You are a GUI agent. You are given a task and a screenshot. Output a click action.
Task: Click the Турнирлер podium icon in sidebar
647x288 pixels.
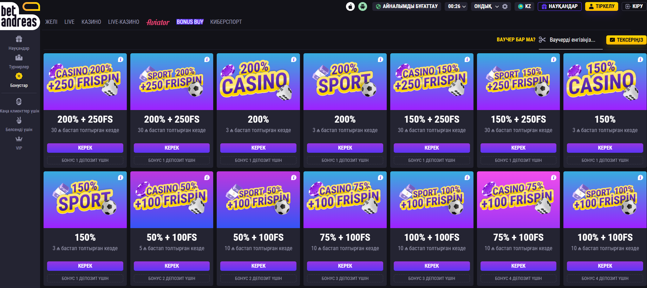point(19,57)
